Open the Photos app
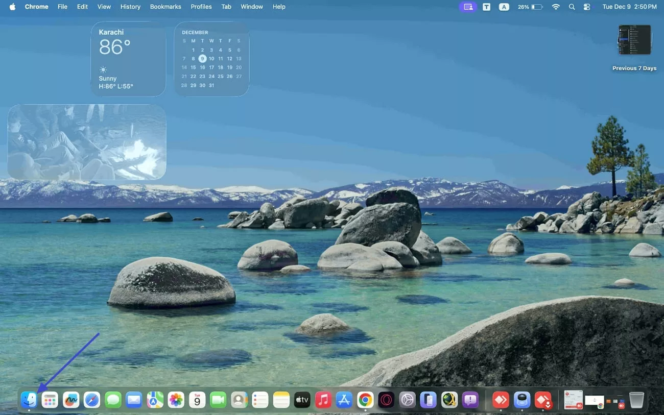 [x=176, y=400]
